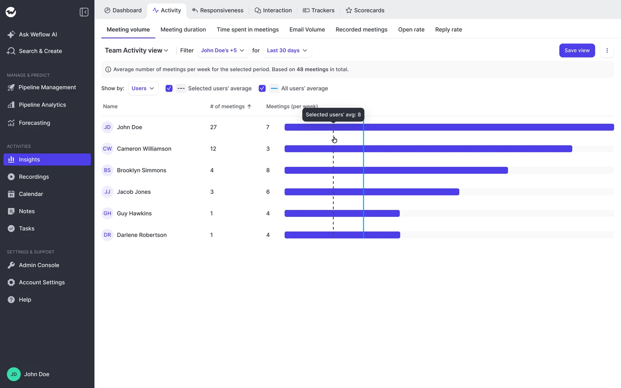The image size is (621, 388).
Task: Switch to Meeting duration tab
Action: pos(183,29)
